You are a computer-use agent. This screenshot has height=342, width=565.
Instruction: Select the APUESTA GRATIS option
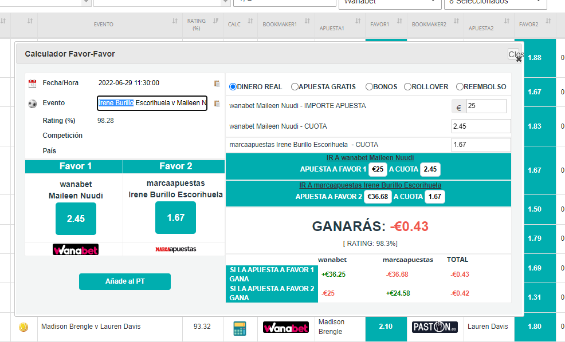click(295, 87)
